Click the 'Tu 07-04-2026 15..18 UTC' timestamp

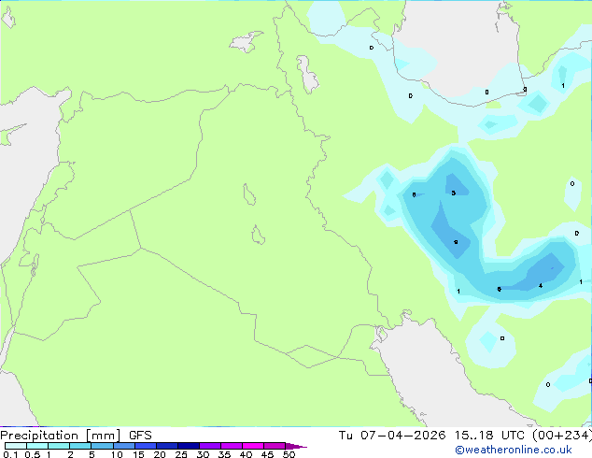(x=433, y=435)
